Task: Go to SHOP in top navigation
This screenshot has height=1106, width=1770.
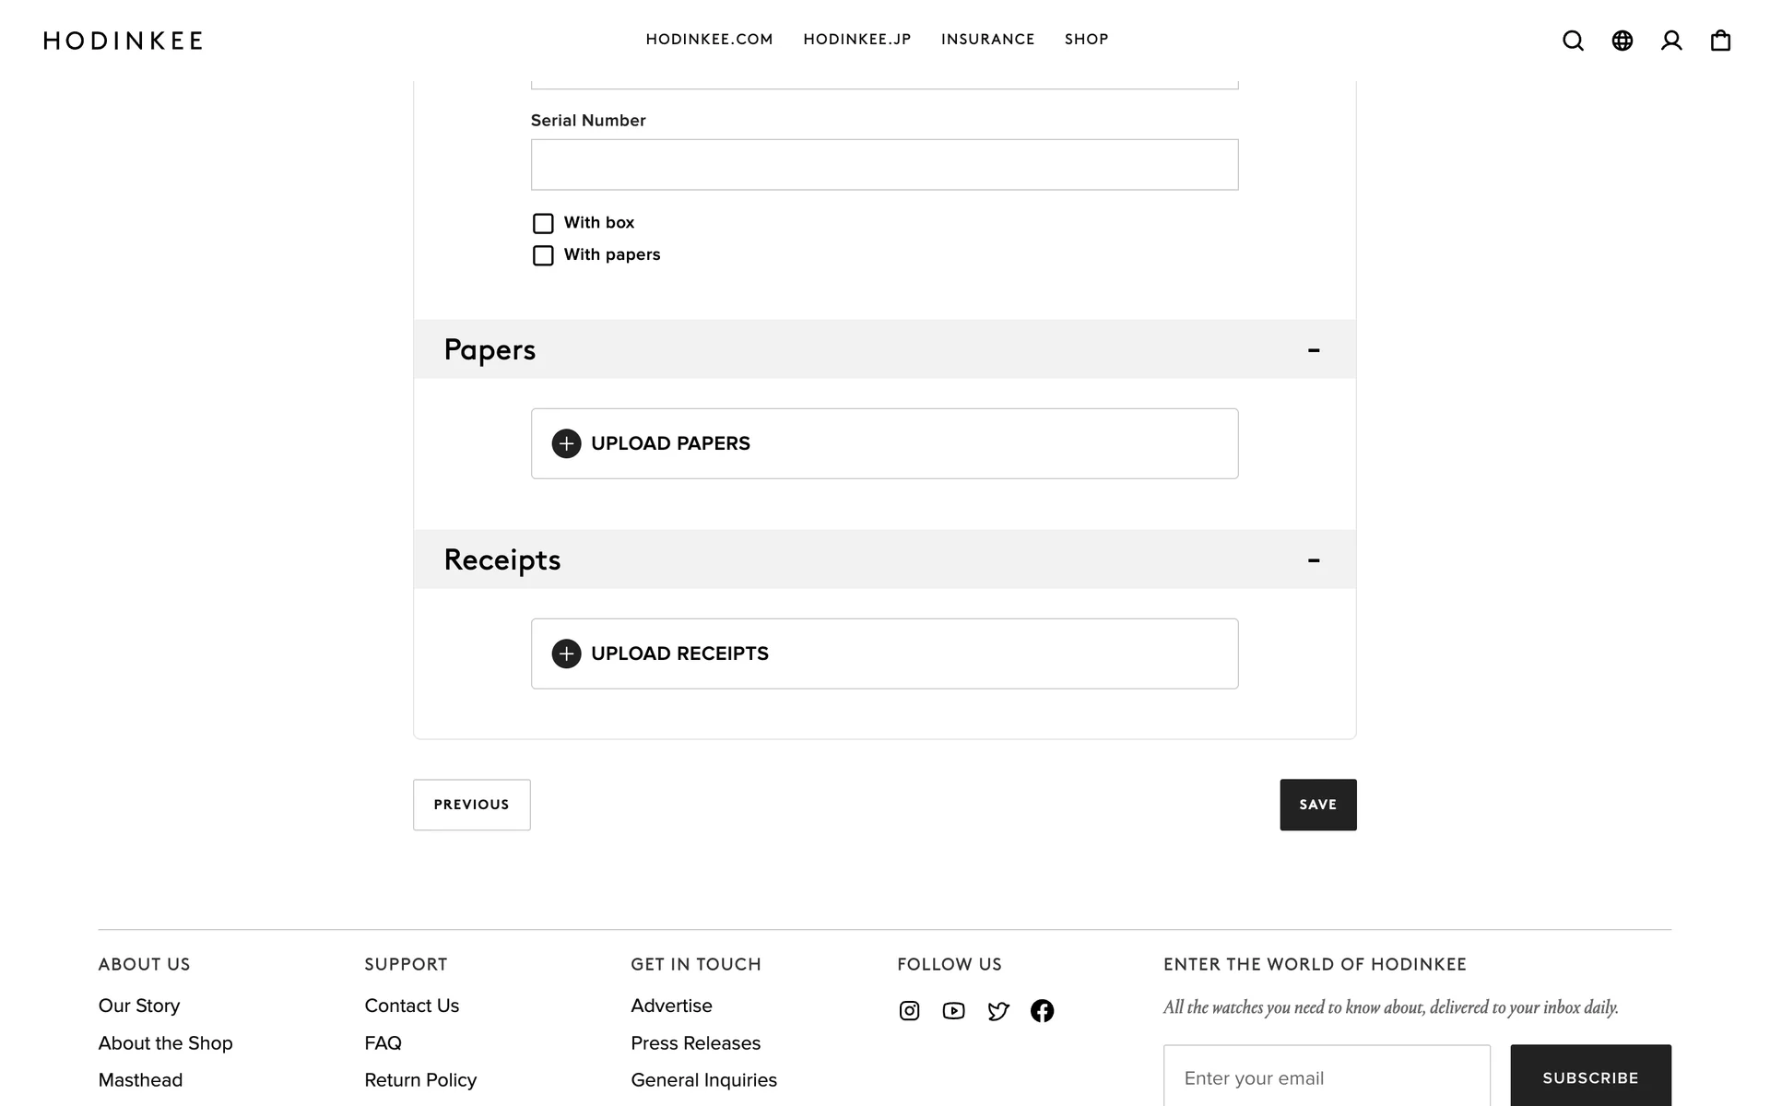Action: 1086,40
